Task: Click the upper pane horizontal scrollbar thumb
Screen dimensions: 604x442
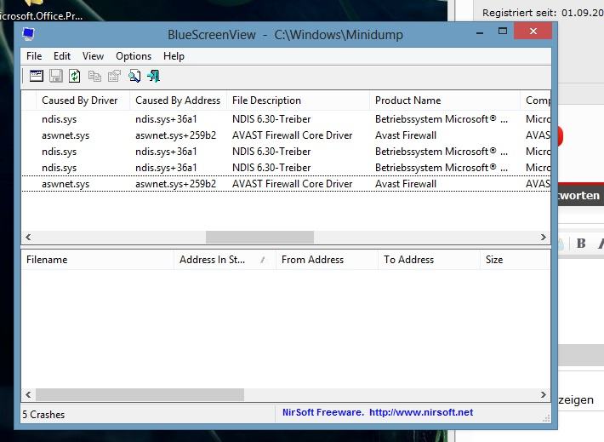Action: pyautogui.click(x=259, y=238)
